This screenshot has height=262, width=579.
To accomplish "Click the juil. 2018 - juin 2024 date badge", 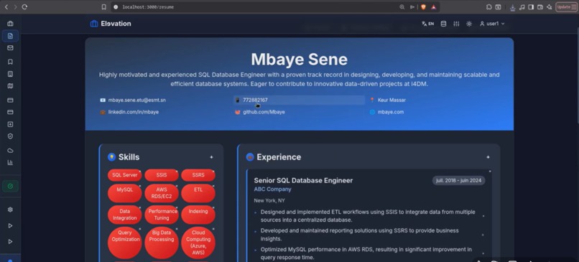I will coord(458,181).
